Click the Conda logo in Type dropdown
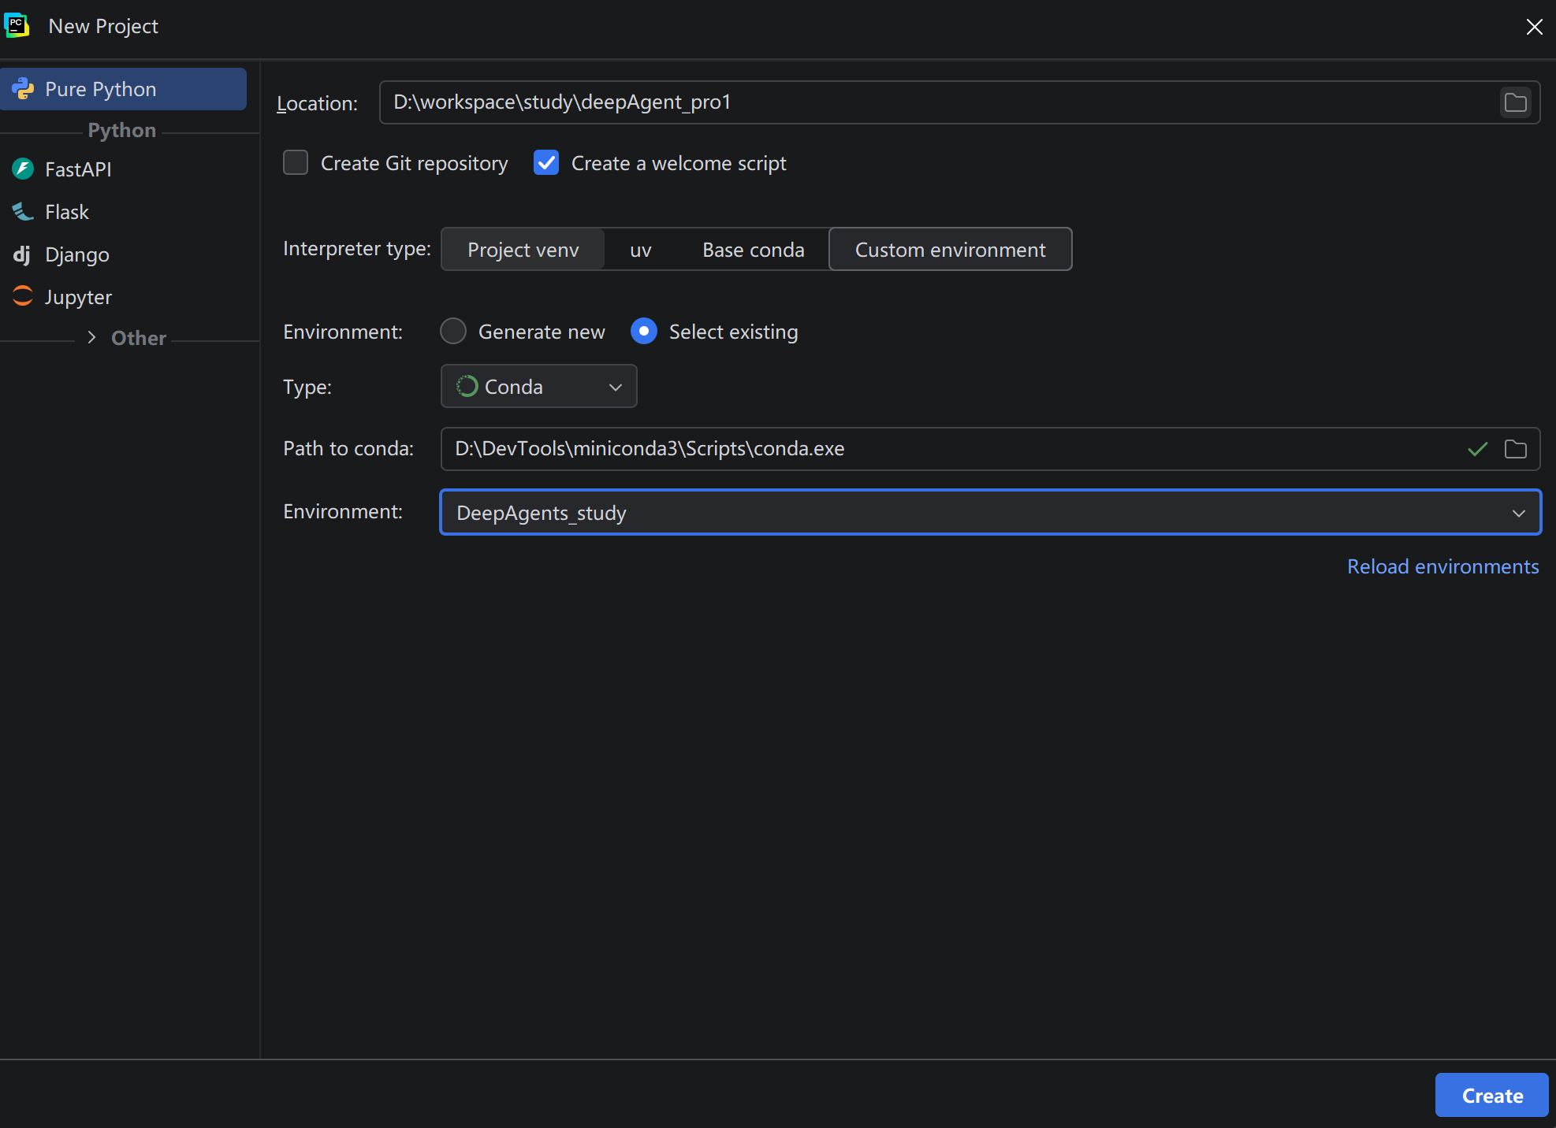This screenshot has height=1128, width=1556. tap(467, 386)
